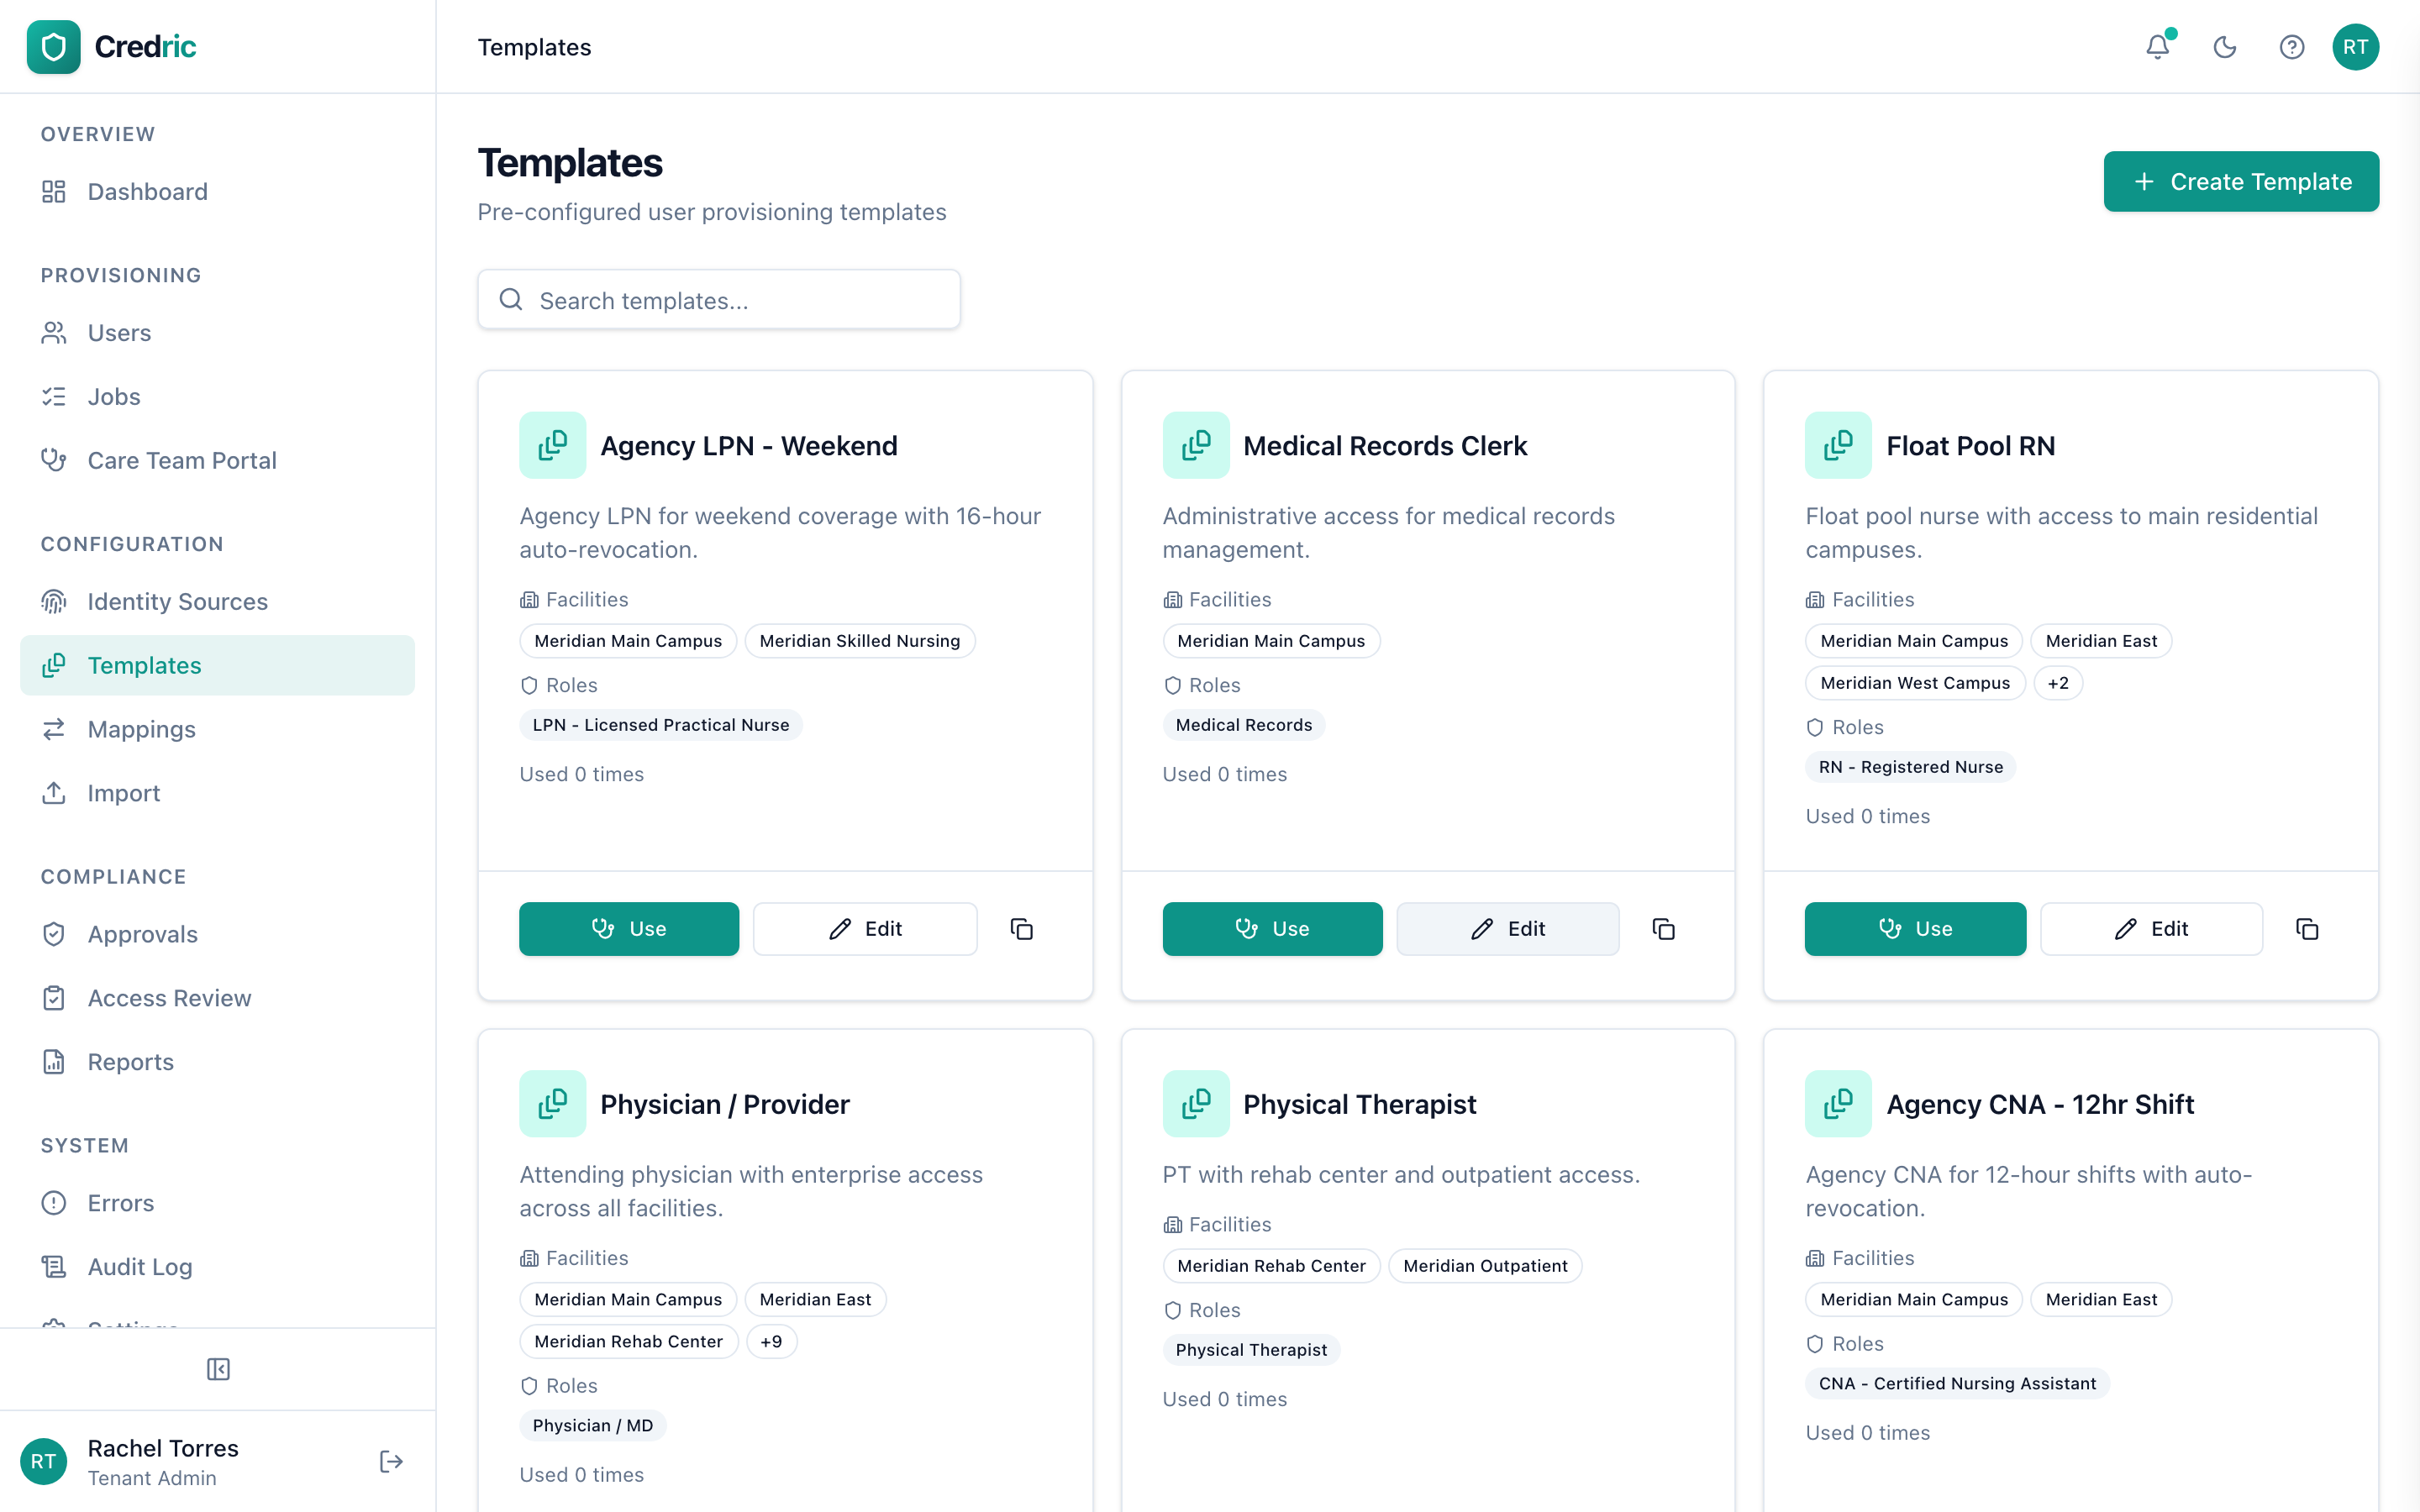Toggle dark mode with the moon icon
The height and width of the screenshot is (1512, 2420).
tap(2224, 46)
